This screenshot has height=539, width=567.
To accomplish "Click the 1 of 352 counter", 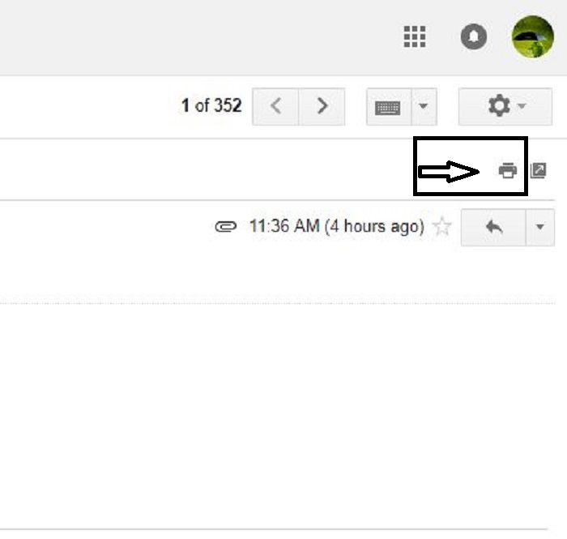I will point(211,105).
